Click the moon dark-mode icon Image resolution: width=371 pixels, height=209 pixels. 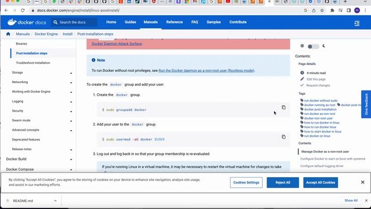tap(323, 46)
